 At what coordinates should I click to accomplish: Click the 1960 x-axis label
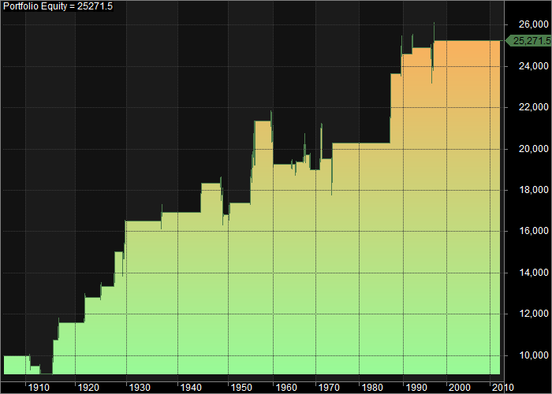click(x=286, y=388)
